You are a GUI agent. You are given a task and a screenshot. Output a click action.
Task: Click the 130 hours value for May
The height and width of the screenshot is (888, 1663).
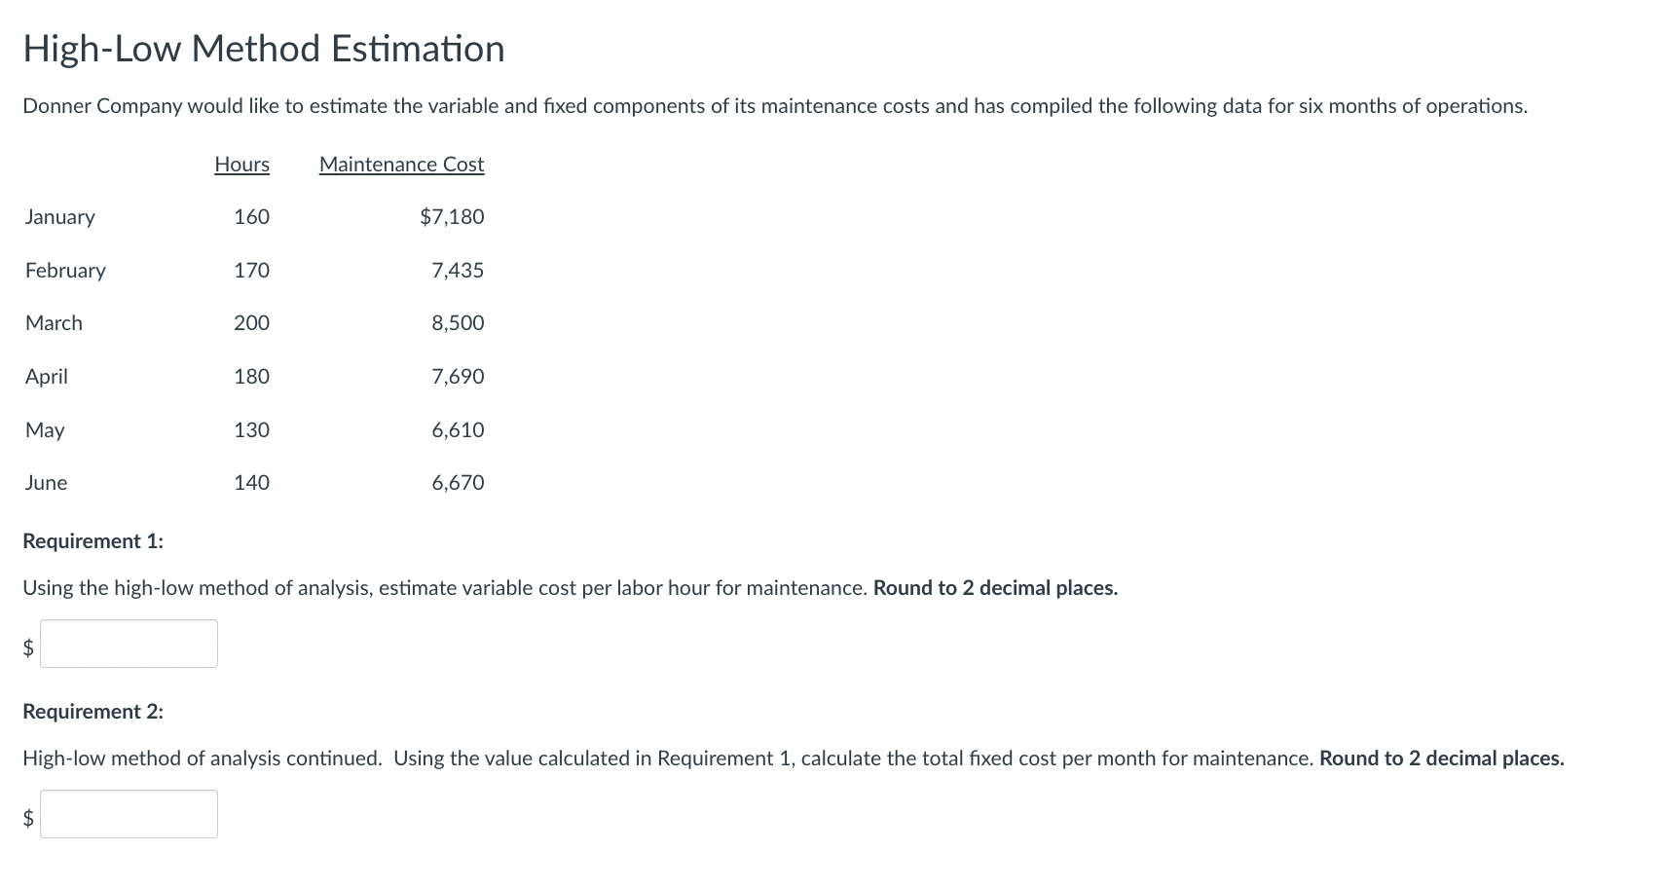coord(251,430)
